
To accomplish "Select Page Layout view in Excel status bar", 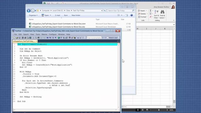I will click(x=143, y=110).
